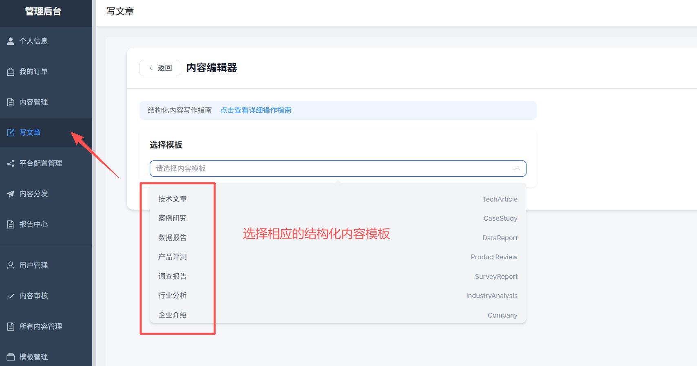The height and width of the screenshot is (366, 697).
Task: Click the 内容审核 checkmark icon
Action: (11, 296)
